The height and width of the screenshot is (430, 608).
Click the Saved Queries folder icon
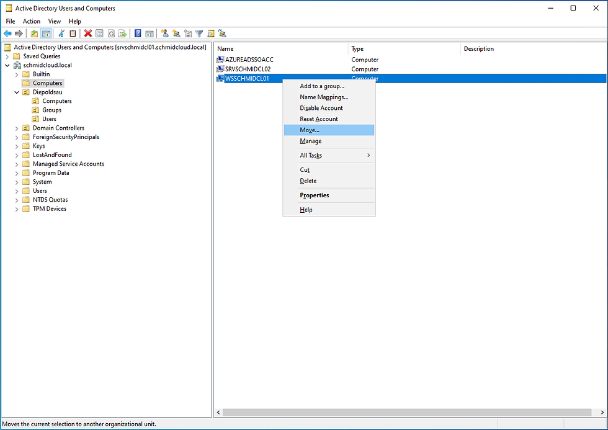17,56
